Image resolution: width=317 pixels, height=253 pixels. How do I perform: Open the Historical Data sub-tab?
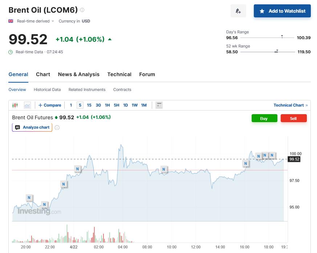click(x=47, y=90)
